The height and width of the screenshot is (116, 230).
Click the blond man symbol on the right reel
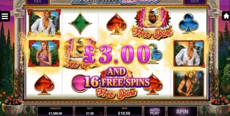click(x=189, y=53)
